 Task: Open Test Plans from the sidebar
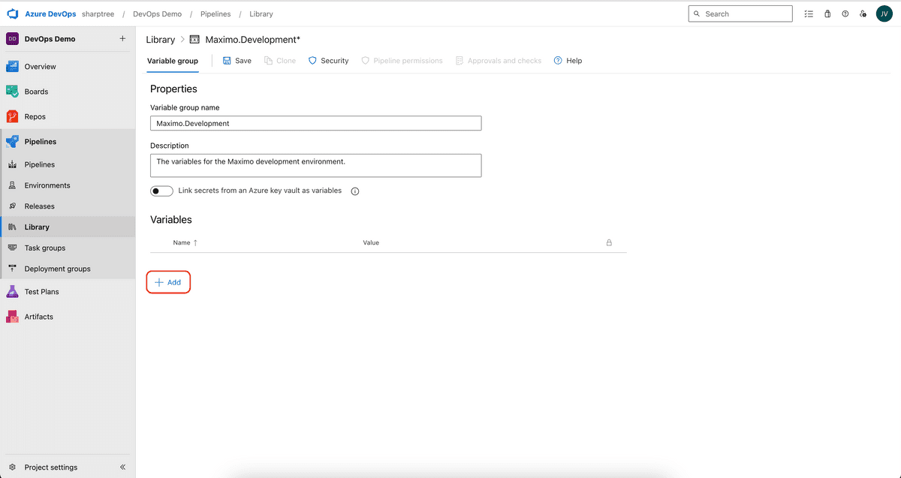pos(41,291)
